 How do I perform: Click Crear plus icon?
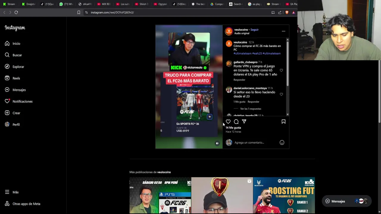(7, 113)
